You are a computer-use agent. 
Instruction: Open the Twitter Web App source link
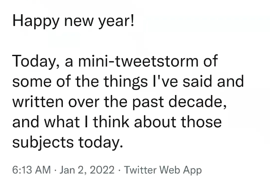pyautogui.click(x=163, y=170)
